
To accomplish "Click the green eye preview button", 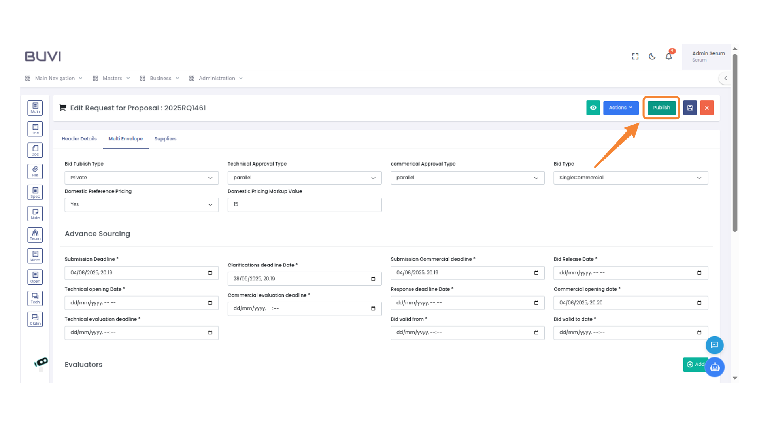I will (593, 108).
